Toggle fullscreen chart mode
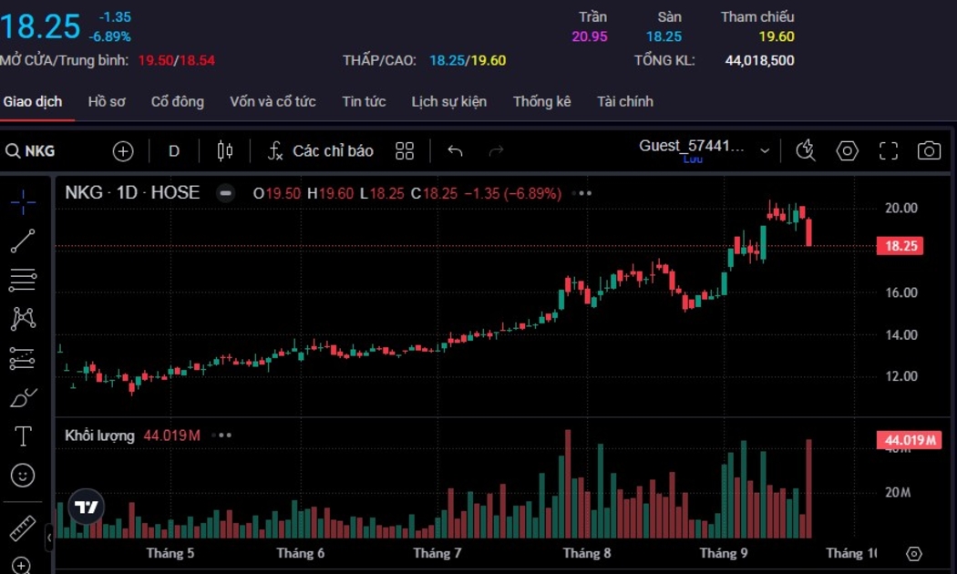The width and height of the screenshot is (957, 574). (x=889, y=151)
